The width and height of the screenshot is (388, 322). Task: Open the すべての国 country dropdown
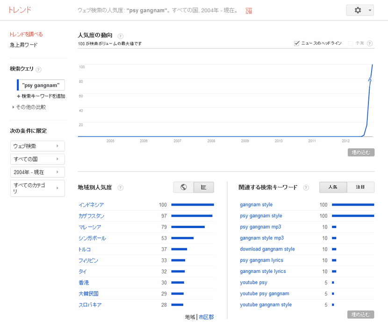(37, 159)
